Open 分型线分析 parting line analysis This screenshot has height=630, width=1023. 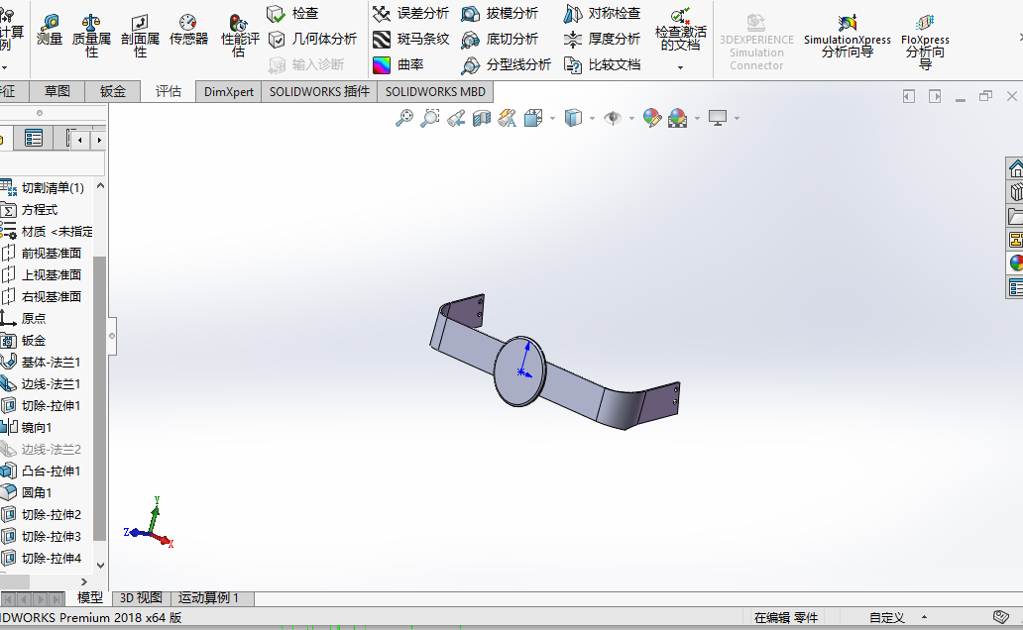(x=506, y=64)
